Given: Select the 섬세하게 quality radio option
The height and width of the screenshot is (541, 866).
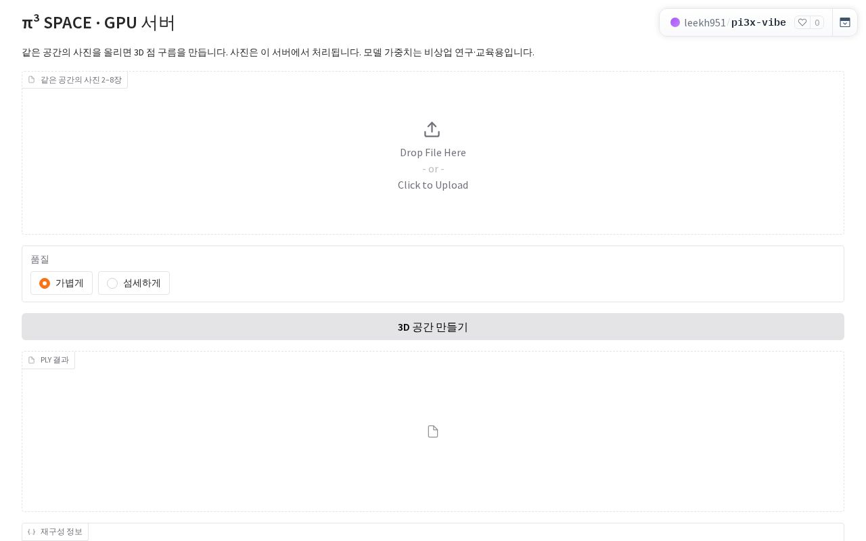Looking at the screenshot, I should coord(134,283).
